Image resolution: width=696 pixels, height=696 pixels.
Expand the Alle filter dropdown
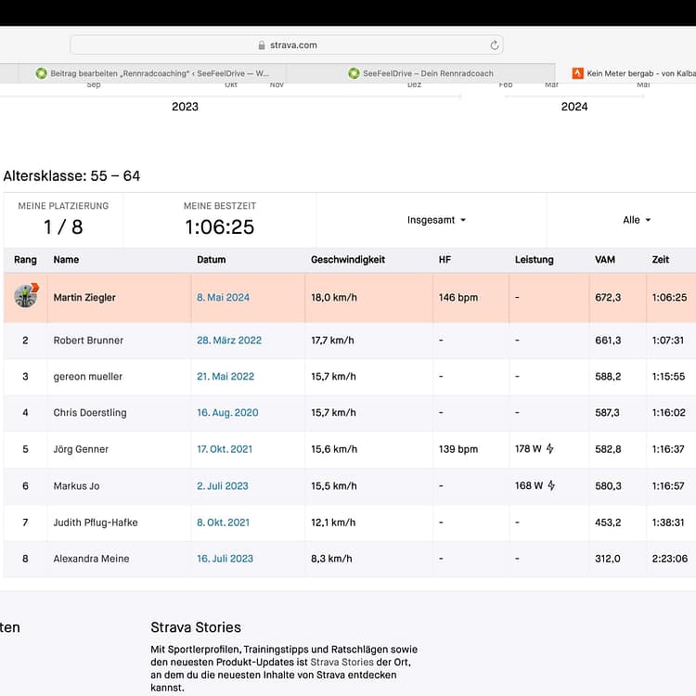point(637,220)
